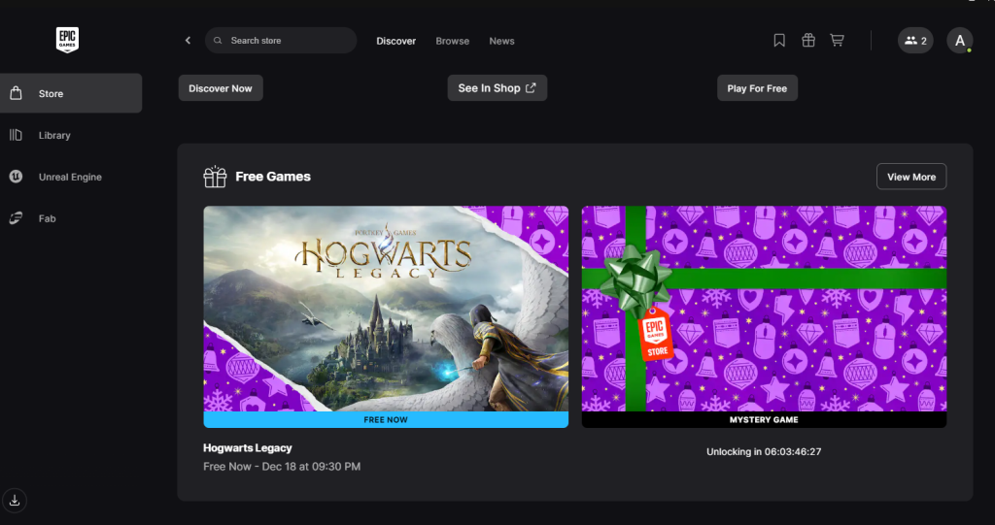Screen dimensions: 995x525
Task: Click the Discover Now button
Action: pos(221,88)
